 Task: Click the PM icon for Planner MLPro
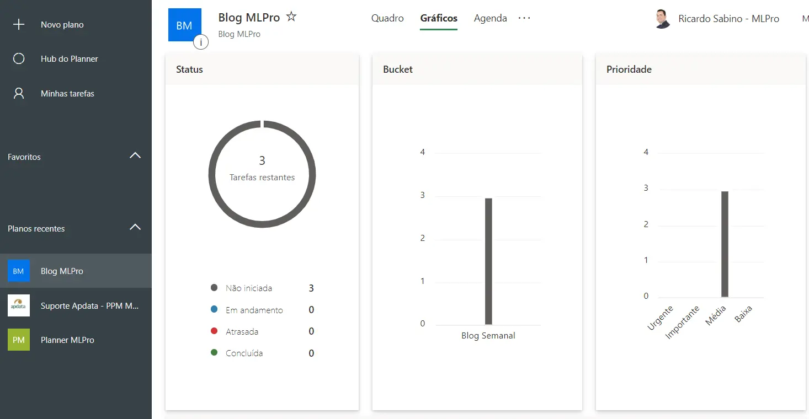18,340
